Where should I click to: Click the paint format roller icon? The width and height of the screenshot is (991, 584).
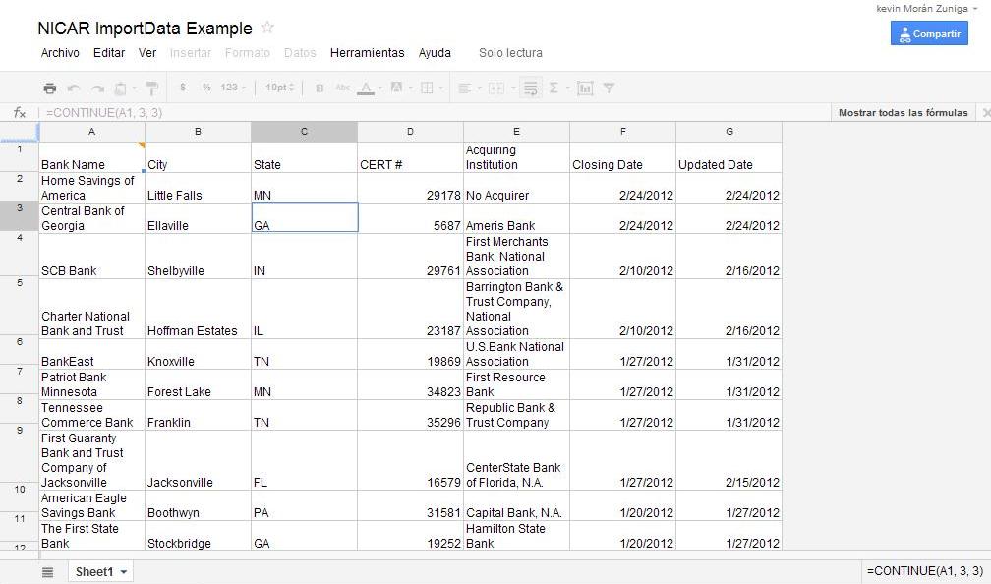click(x=151, y=88)
